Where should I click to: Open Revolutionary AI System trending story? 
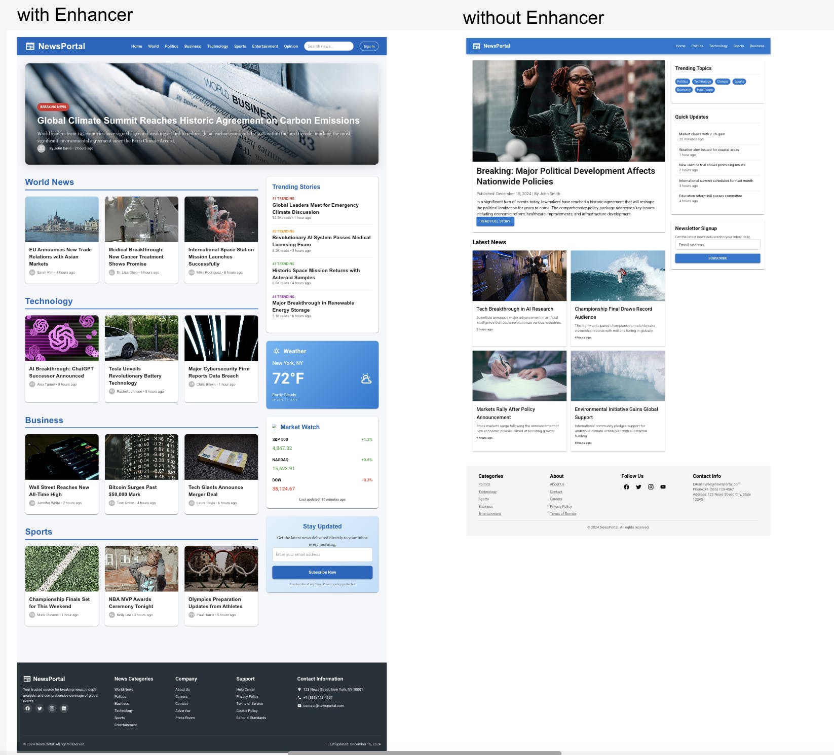(x=321, y=241)
